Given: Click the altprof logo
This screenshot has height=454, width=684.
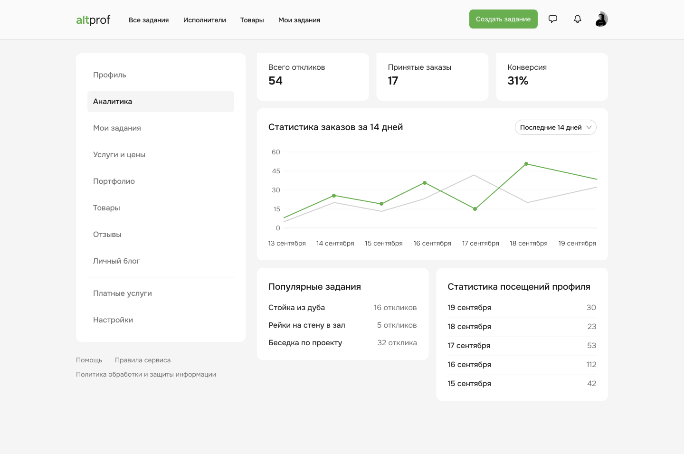Looking at the screenshot, I should [x=93, y=20].
